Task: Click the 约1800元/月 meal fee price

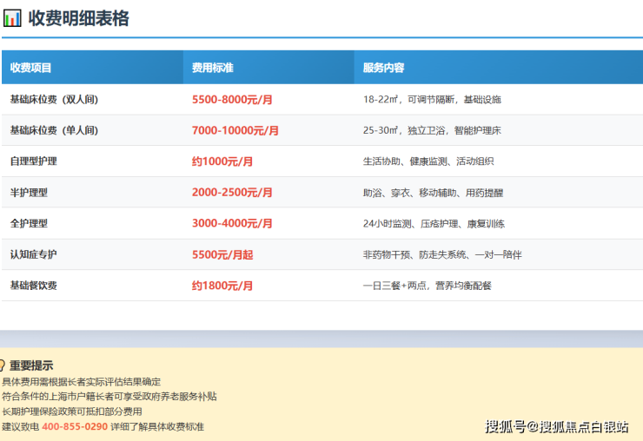Action: click(x=222, y=286)
